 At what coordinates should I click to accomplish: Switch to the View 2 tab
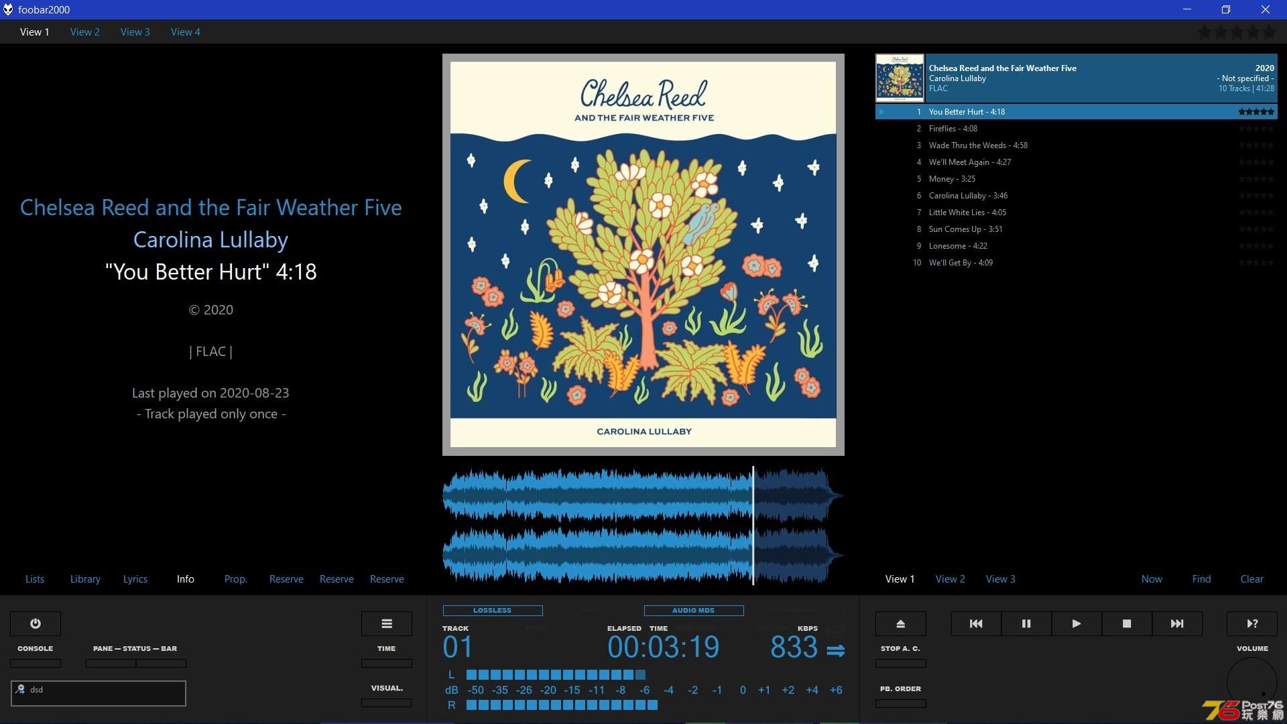[x=85, y=32]
